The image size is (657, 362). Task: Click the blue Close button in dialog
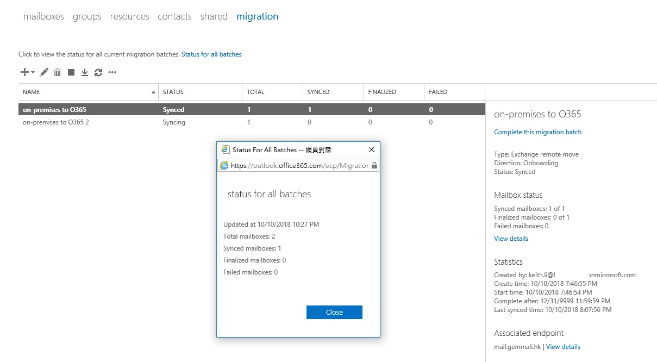click(334, 312)
